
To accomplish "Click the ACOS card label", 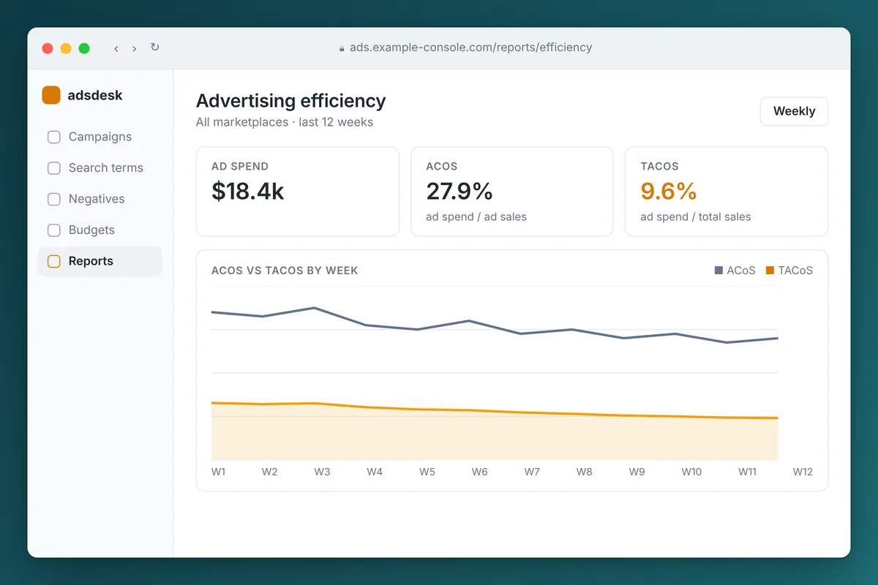I will pos(443,167).
